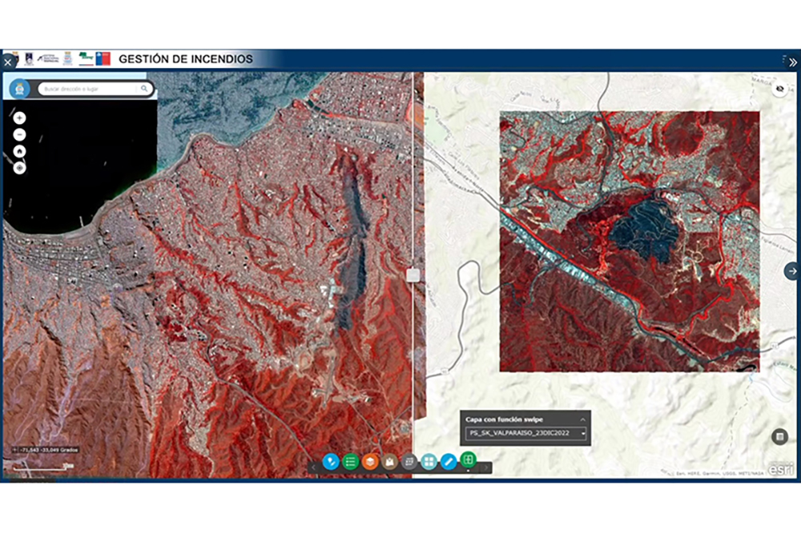Open the teal basemap gallery grid widget

pyautogui.click(x=429, y=462)
